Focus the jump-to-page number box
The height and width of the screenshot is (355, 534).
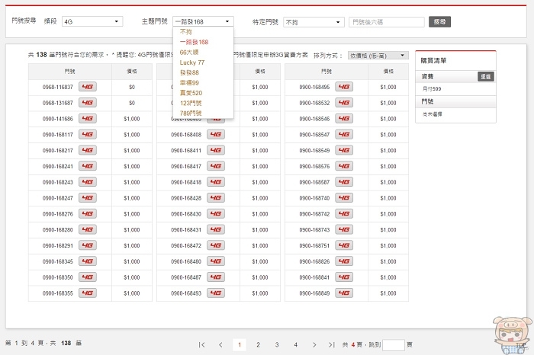click(394, 345)
